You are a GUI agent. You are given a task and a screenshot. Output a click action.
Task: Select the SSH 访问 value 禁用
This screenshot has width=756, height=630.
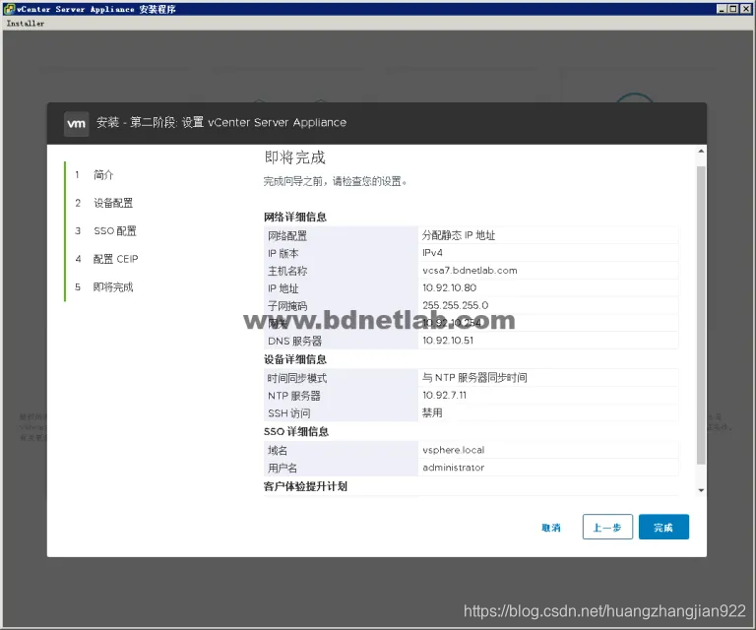(x=432, y=412)
